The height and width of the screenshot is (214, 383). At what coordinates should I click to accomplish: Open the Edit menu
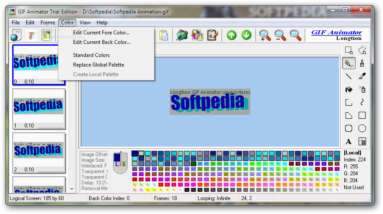[x=30, y=23]
